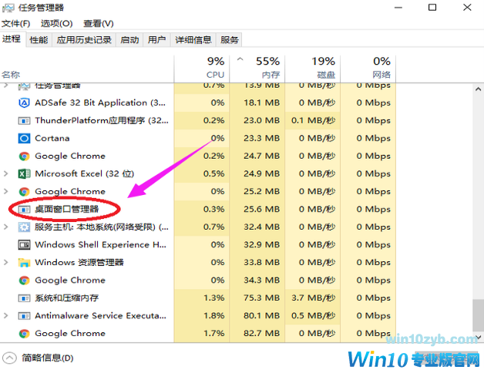This screenshot has height=370, width=484.
Task: Sort by the 名称 column header
Action: tap(87, 69)
